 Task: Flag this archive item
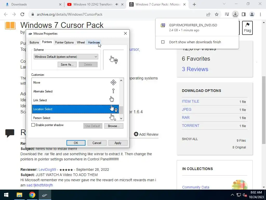click(247, 28)
